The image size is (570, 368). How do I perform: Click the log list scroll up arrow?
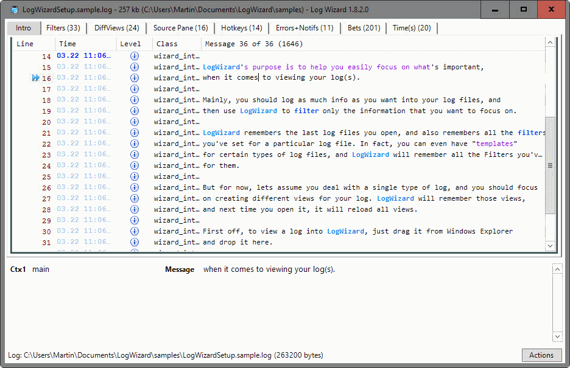click(551, 43)
